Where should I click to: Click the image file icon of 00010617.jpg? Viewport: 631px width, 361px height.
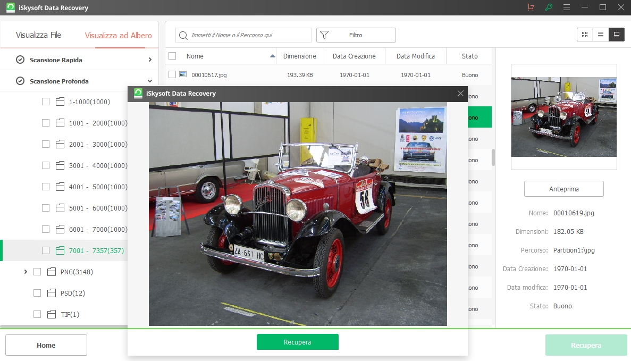click(x=183, y=74)
